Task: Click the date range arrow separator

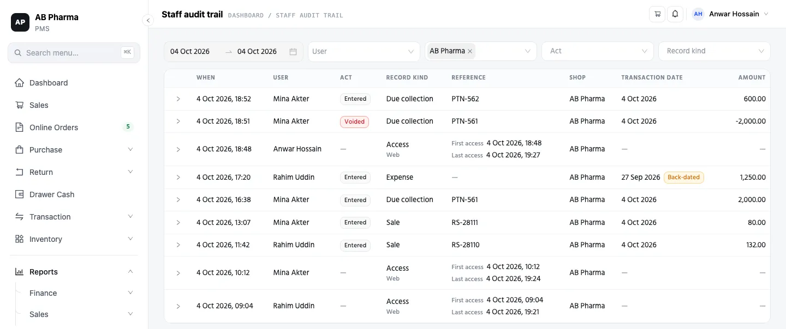Action: point(229,52)
